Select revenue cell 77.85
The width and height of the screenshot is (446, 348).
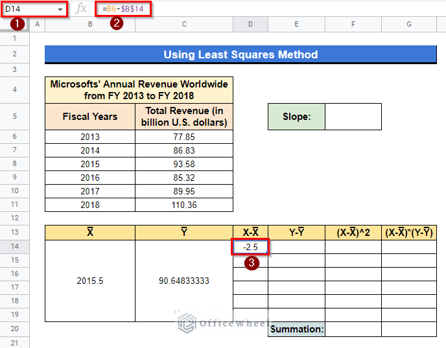pyautogui.click(x=184, y=137)
